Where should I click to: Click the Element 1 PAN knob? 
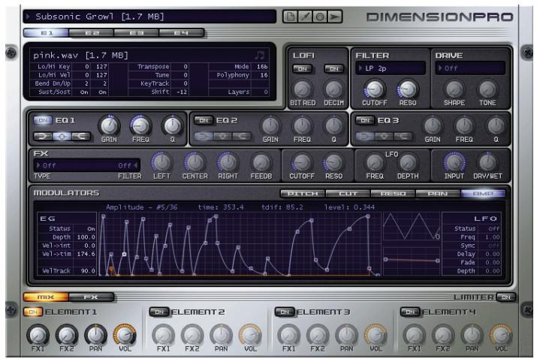click(x=96, y=335)
